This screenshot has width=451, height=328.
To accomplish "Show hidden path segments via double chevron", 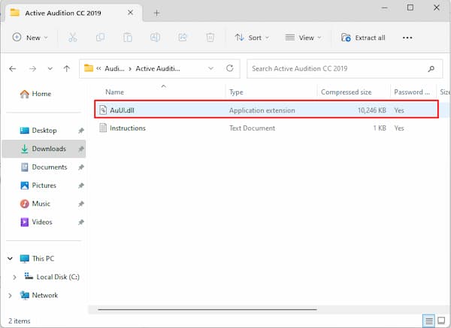I will (x=98, y=68).
